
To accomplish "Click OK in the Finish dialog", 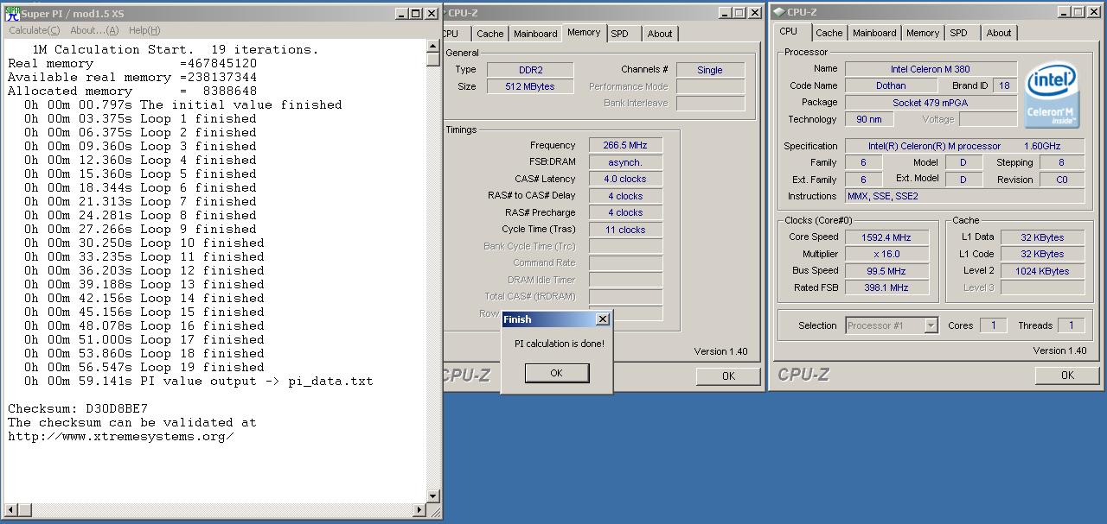I will point(556,373).
